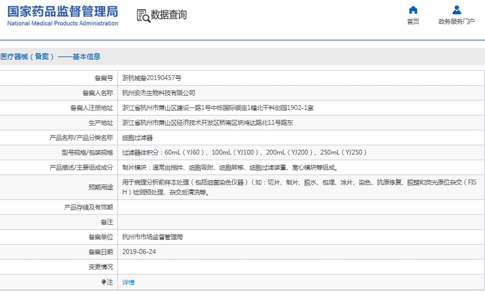The image size is (485, 295).
Task: Click the lightbulb icon beside 注
Action: click(104, 282)
